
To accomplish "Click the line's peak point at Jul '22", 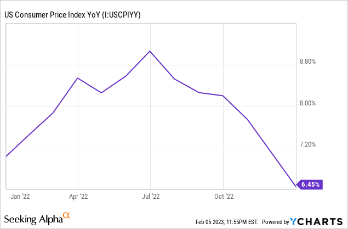I will tap(150, 51).
